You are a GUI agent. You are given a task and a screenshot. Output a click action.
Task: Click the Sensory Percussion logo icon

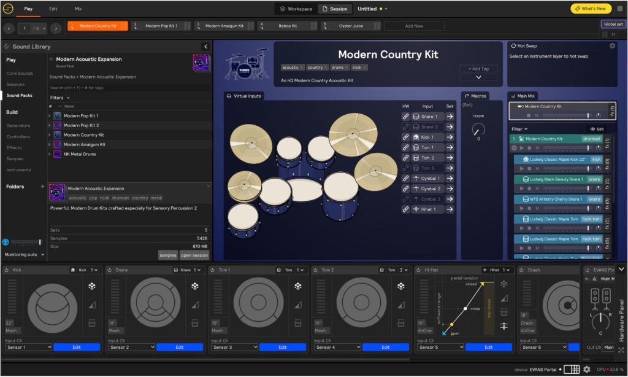point(8,9)
